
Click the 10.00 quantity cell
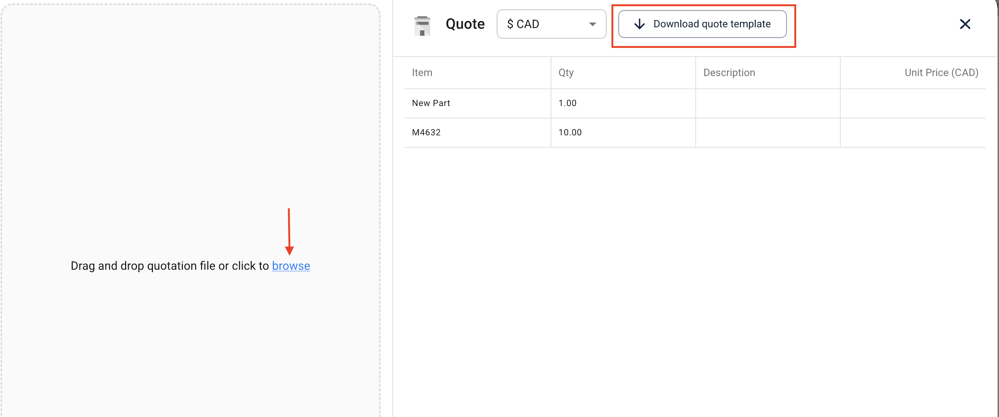(x=570, y=133)
